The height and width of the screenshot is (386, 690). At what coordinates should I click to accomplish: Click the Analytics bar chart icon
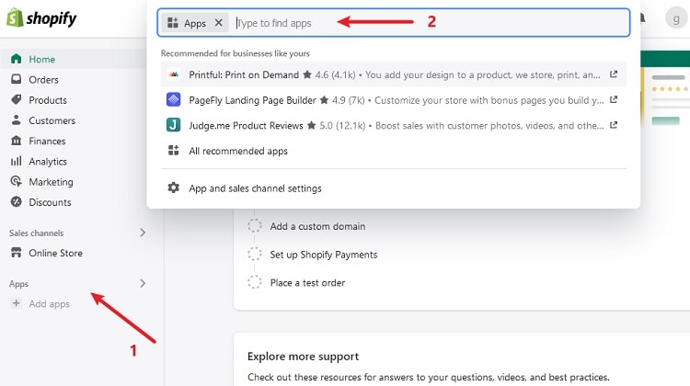point(17,161)
